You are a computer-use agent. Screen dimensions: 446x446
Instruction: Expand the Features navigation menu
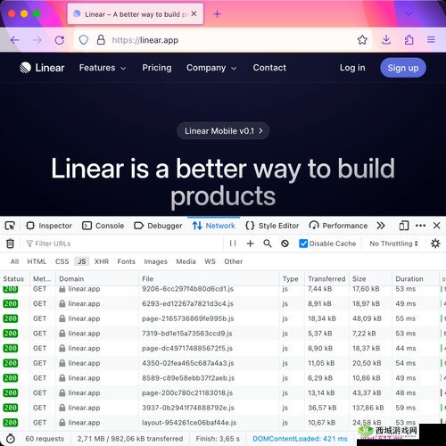103,68
